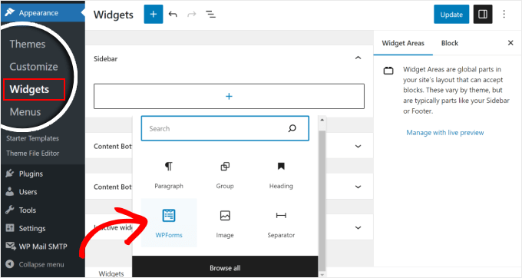Focus the block Search field
The height and width of the screenshot is (278, 522).
[x=225, y=128]
